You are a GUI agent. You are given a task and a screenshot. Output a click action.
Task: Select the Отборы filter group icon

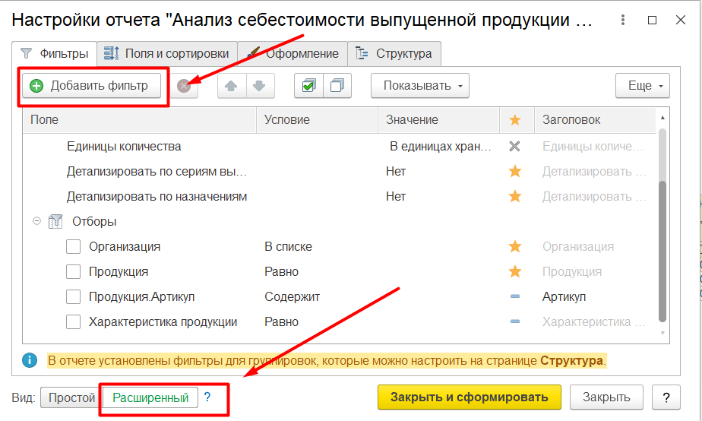(x=55, y=221)
